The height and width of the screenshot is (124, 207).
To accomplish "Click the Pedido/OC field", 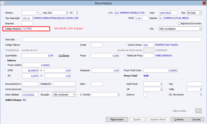I will point(64,84).
